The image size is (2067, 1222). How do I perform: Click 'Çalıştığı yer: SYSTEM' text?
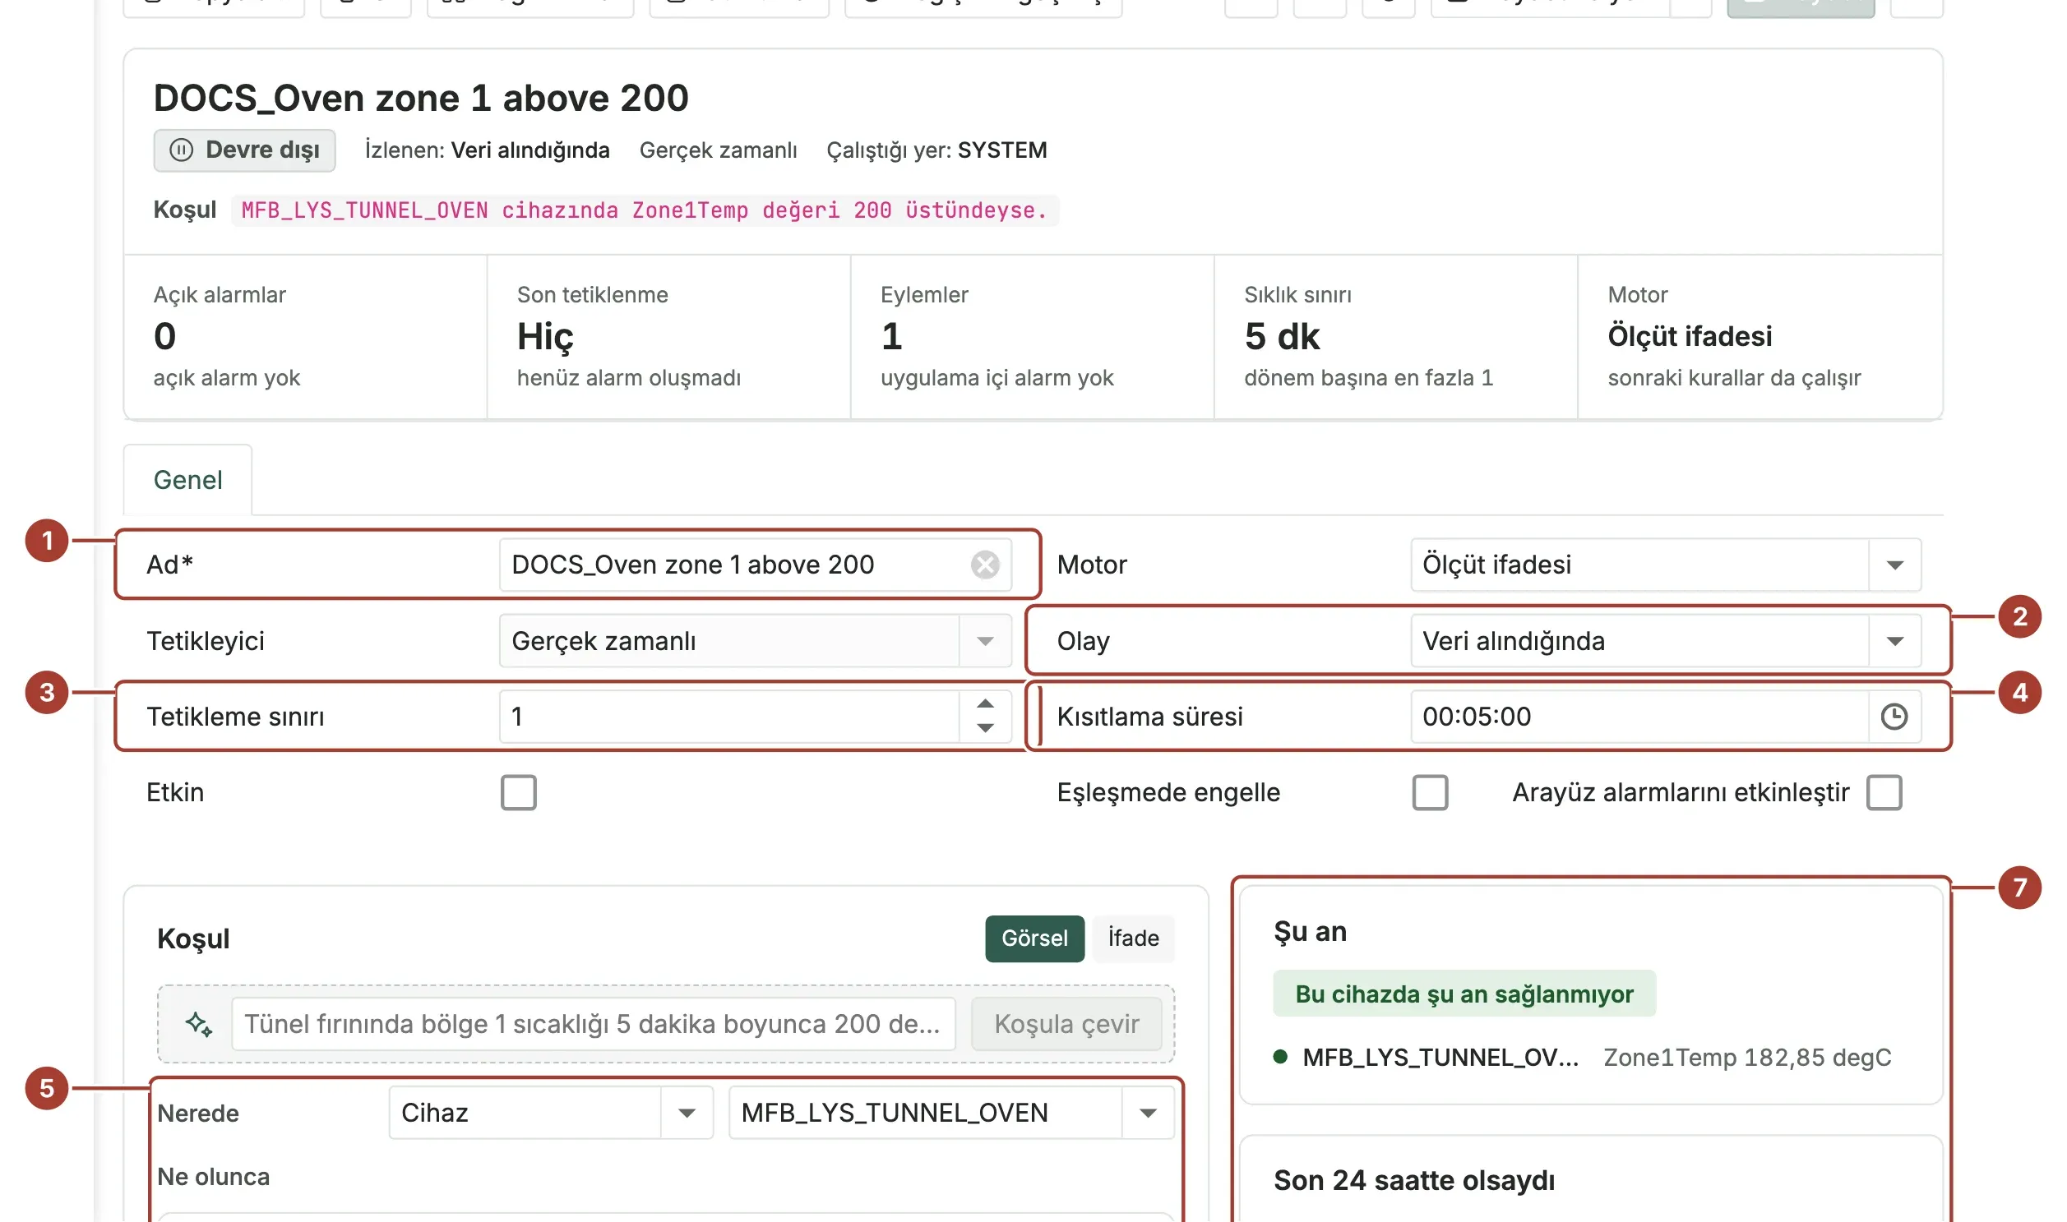coord(936,150)
